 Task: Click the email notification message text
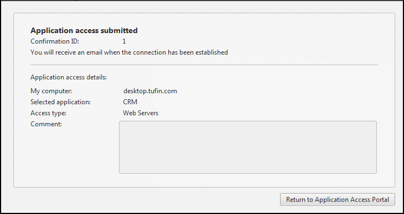pyautogui.click(x=129, y=52)
